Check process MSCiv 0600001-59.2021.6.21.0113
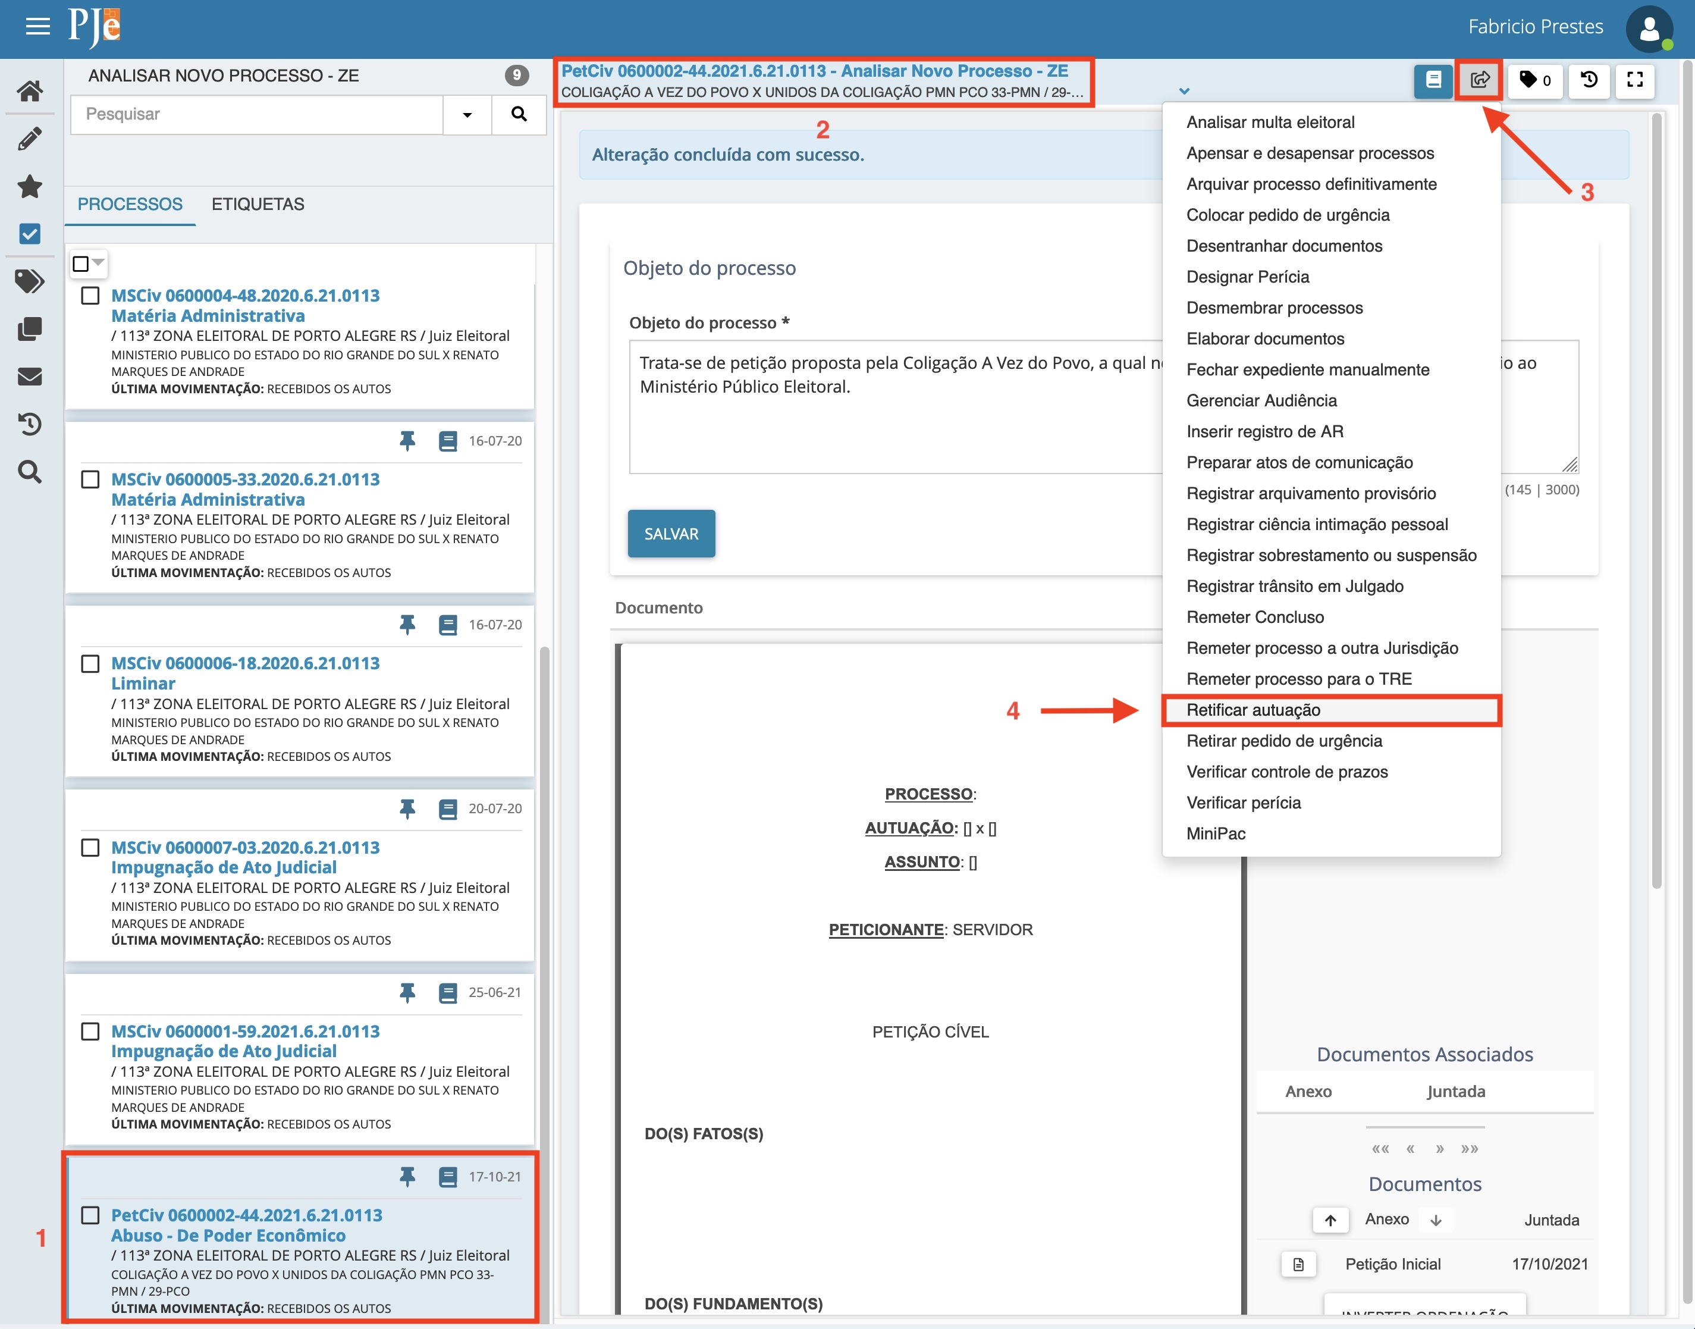The image size is (1695, 1329). click(90, 1031)
